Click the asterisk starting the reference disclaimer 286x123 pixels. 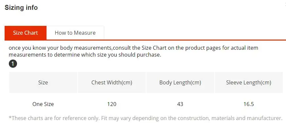tap(10, 117)
